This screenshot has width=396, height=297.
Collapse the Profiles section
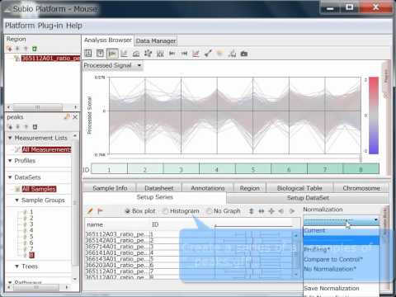10,161
